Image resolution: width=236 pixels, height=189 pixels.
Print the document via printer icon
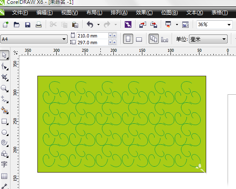coord(39,24)
